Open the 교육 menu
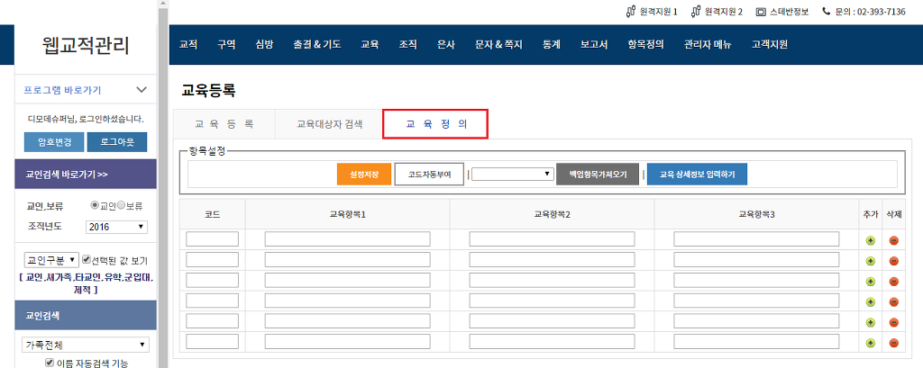923x368 pixels. (x=370, y=44)
